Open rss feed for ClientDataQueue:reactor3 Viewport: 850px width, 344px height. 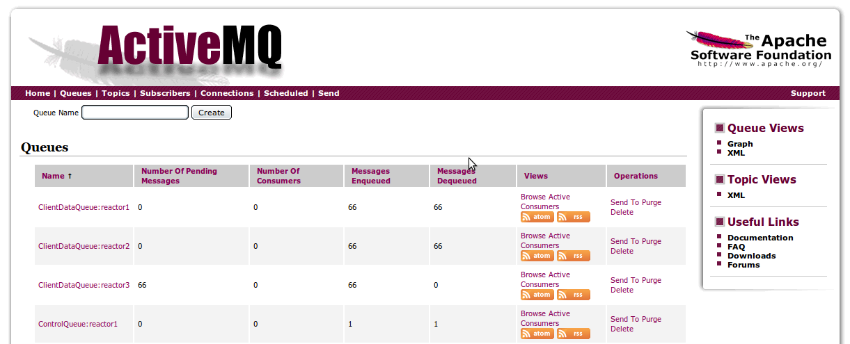coord(574,295)
